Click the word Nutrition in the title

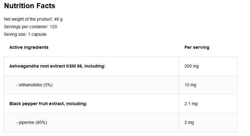point(19,6)
